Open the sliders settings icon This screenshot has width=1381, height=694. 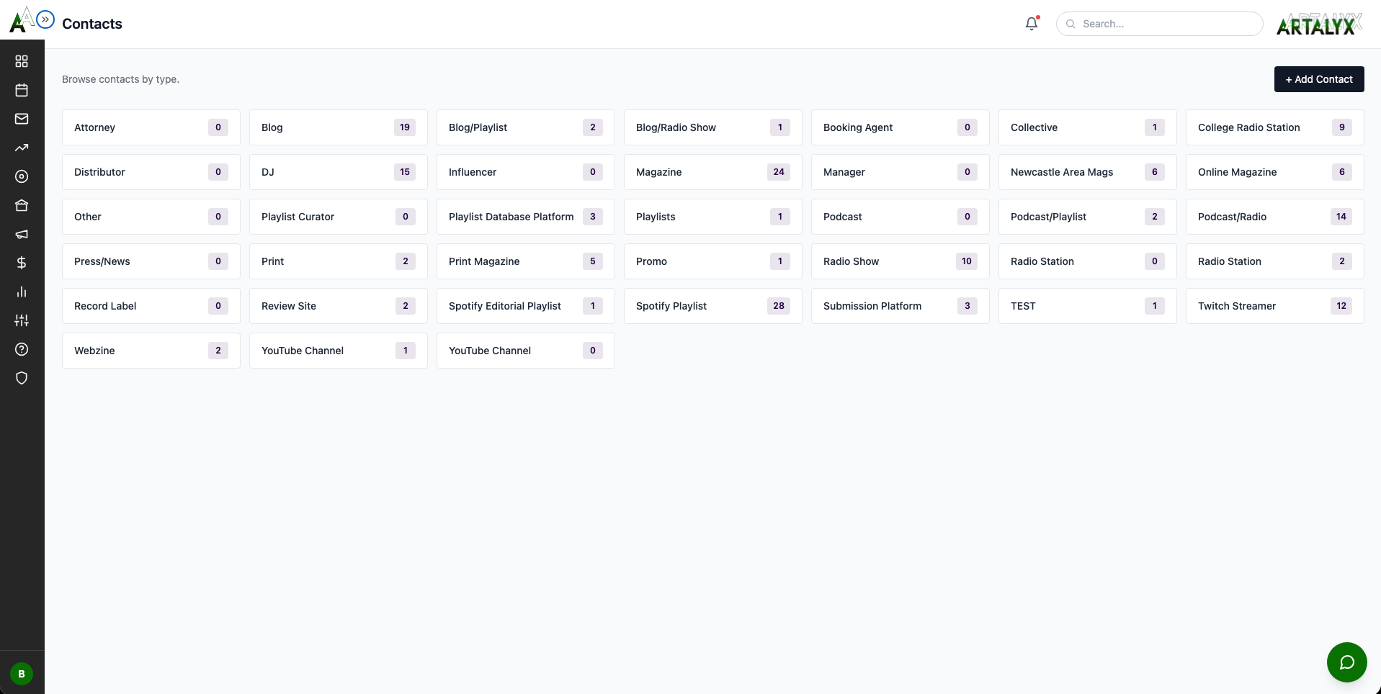click(x=22, y=320)
